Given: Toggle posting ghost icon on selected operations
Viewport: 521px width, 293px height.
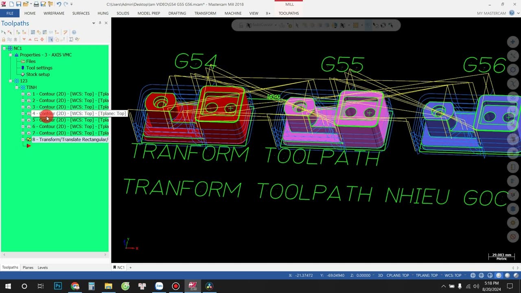Looking at the screenshot, I should click(x=15, y=39).
